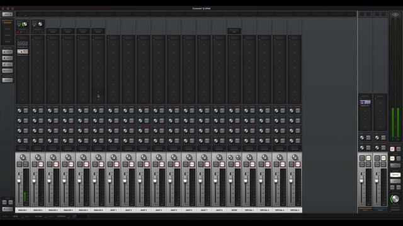
Task: Select the ADAT 1 channel name label
Action: 113,210
